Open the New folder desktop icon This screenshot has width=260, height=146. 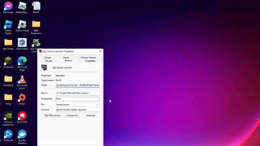pyautogui.click(x=8, y=44)
